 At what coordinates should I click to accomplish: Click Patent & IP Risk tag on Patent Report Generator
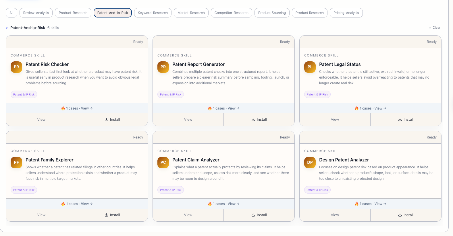(x=171, y=94)
